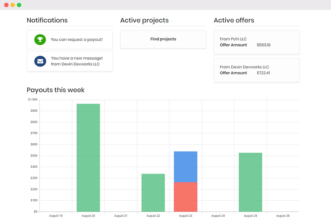Viewport: 331px width, 220px height.
Task: Open the offer from Pohi LLC
Action: point(257,42)
